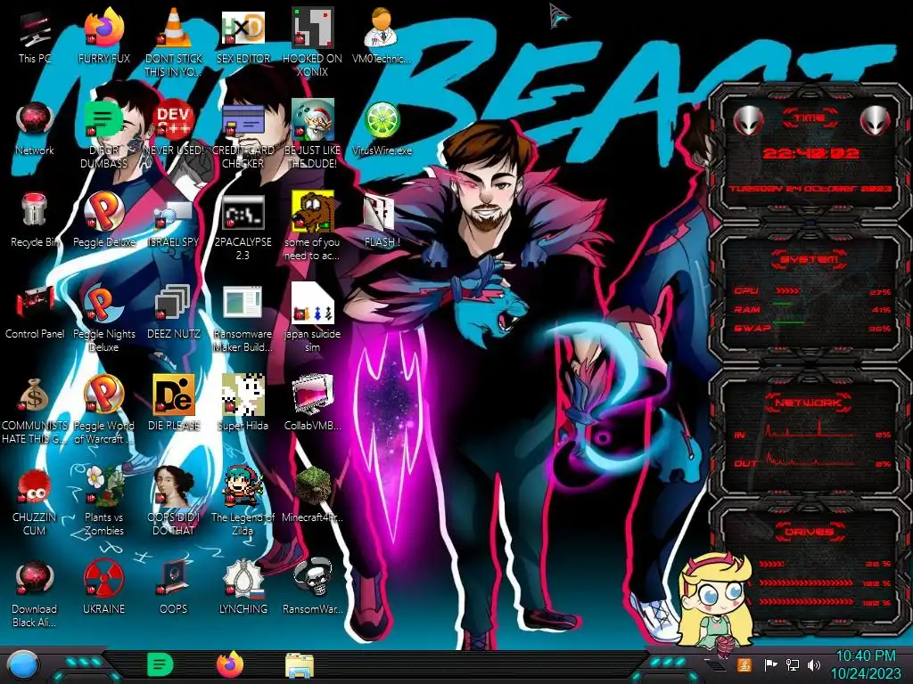Click the right alien head in the TIME widget
Image resolution: width=913 pixels, height=684 pixels.
click(x=876, y=120)
